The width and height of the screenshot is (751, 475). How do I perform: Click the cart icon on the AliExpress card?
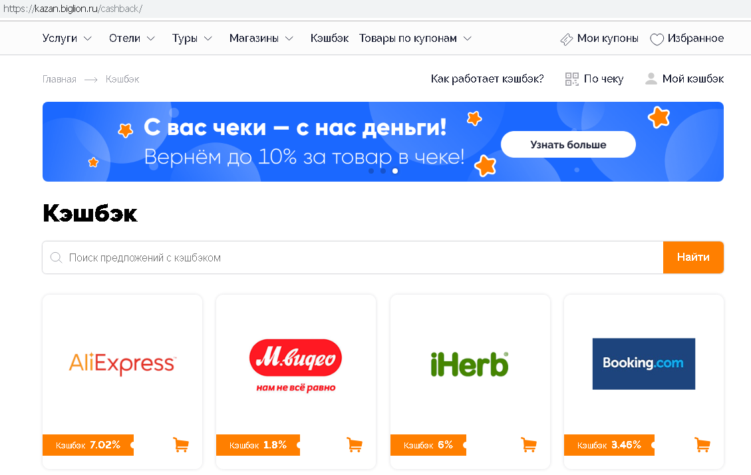(180, 445)
